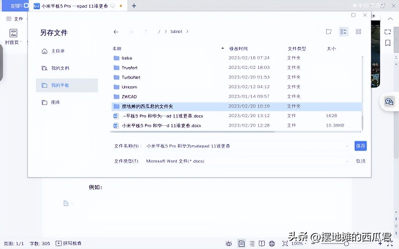399x249 pixels.
Task: Sort files by the 修改时间 column header
Action: point(238,49)
